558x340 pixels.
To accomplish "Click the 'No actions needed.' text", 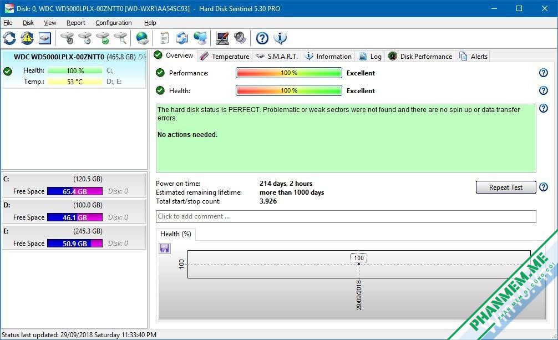I will coord(187,135).
